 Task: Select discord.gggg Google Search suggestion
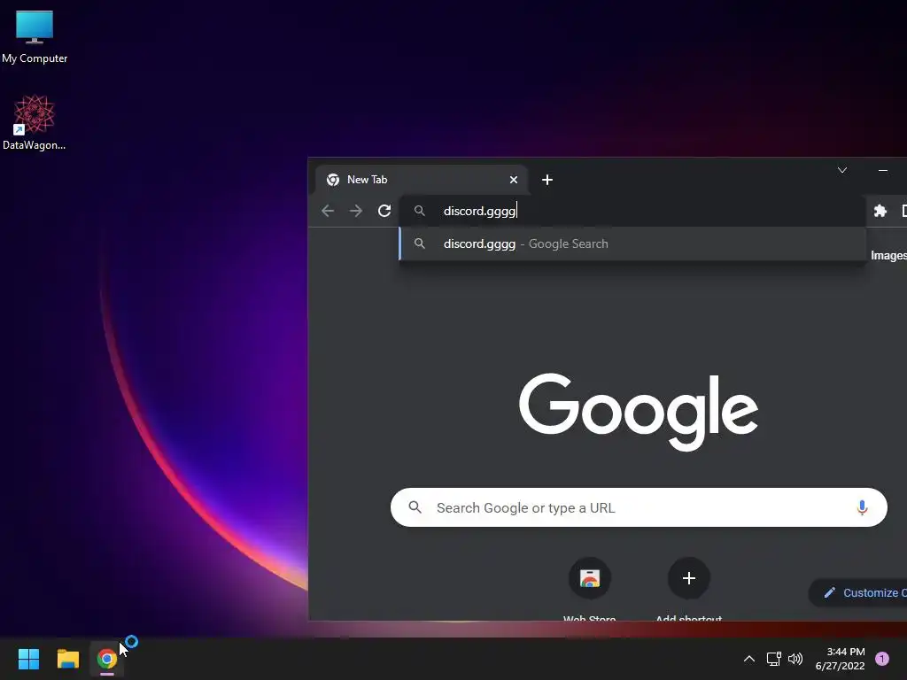632,244
